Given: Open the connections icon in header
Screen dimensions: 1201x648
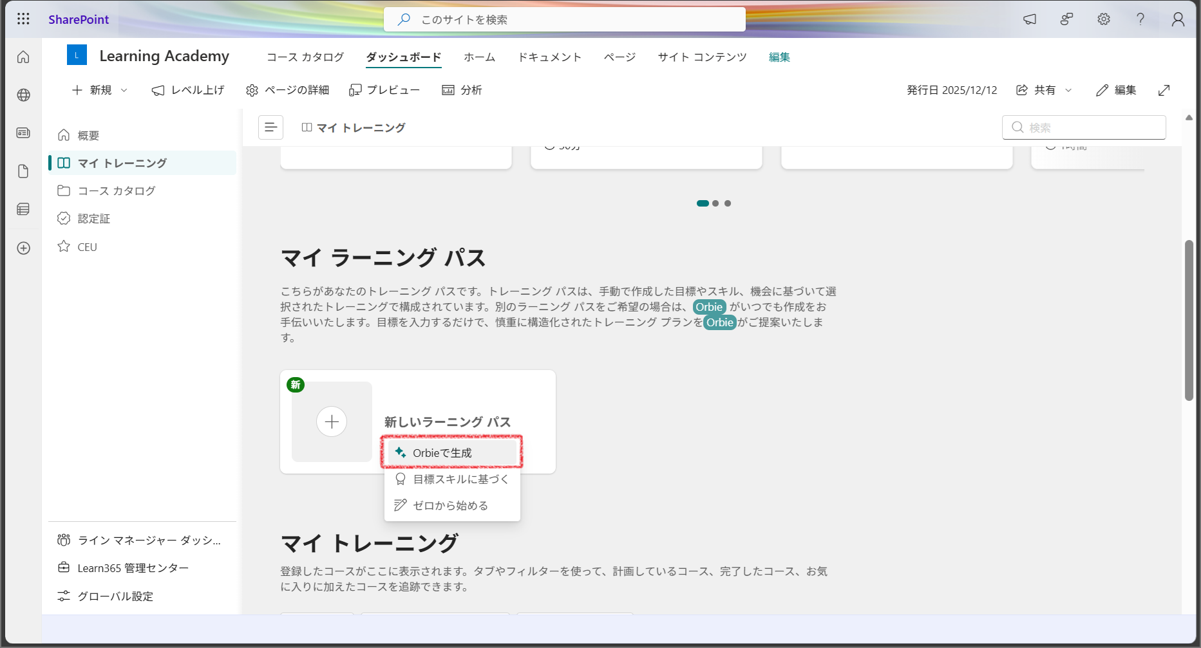Looking at the screenshot, I should (x=1066, y=19).
